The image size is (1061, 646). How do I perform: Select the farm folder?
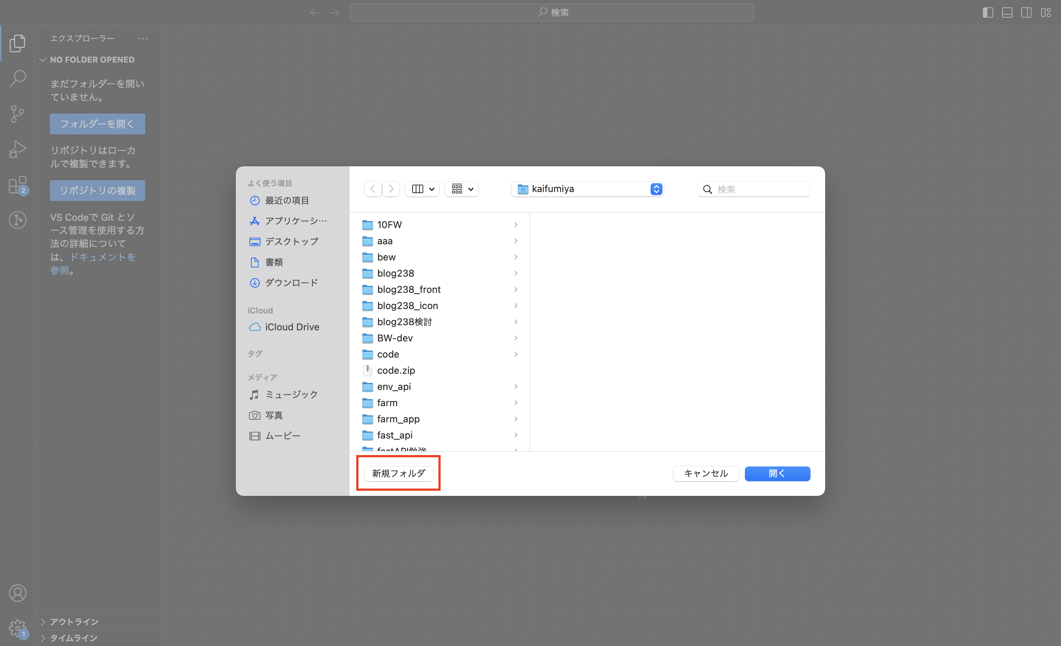[440, 403]
